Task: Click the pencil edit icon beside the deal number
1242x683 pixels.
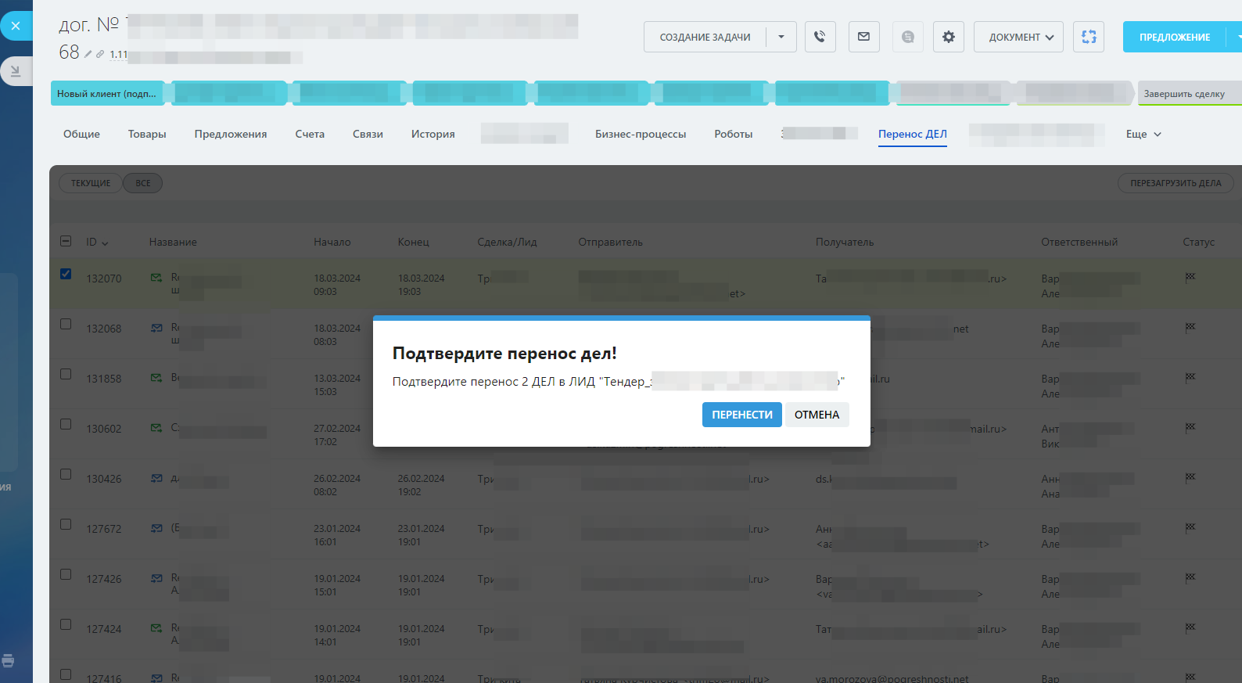Action: click(x=88, y=54)
